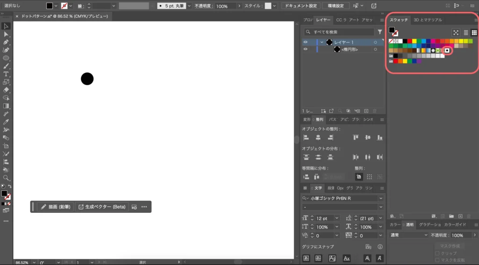Screen dimensions: 479x265
Task: Open the グラデーション panel tab
Action: (x=429, y=225)
